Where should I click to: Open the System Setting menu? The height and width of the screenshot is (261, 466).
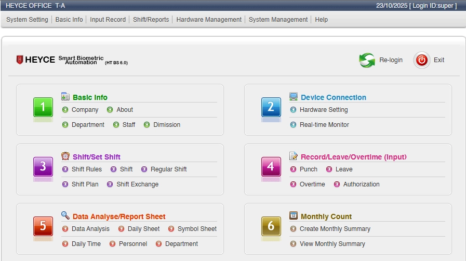point(27,20)
